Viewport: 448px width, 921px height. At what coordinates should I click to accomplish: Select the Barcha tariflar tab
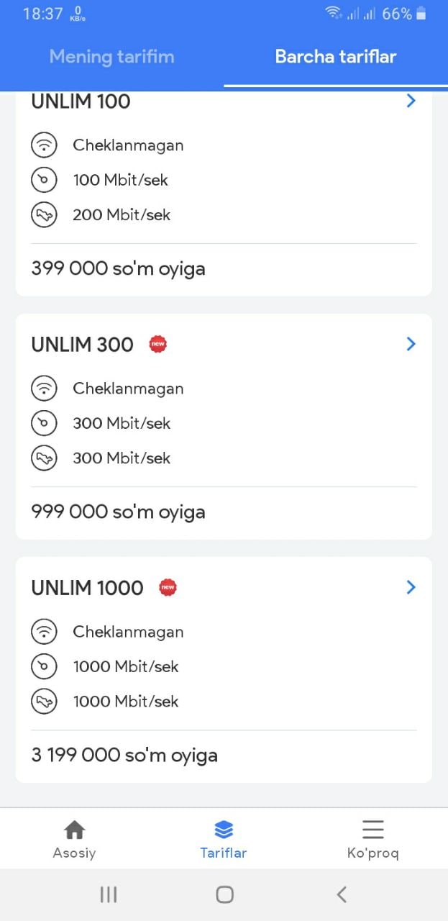tap(336, 57)
